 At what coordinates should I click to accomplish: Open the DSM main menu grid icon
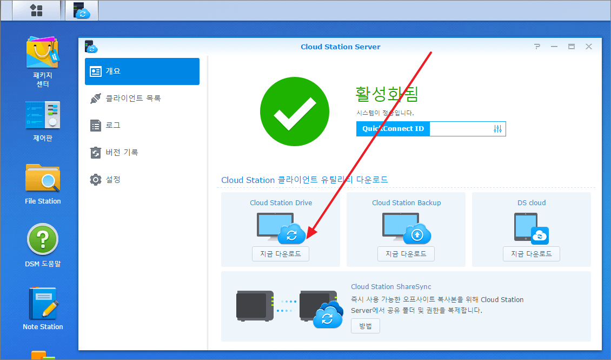[36, 10]
